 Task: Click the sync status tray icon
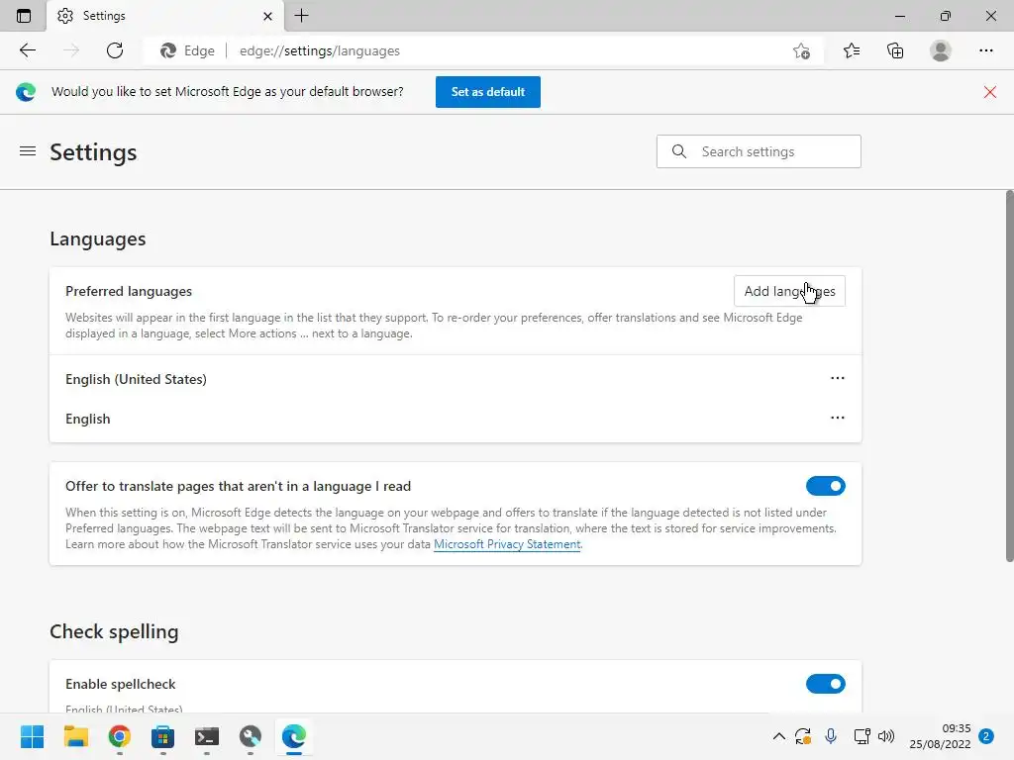(803, 736)
